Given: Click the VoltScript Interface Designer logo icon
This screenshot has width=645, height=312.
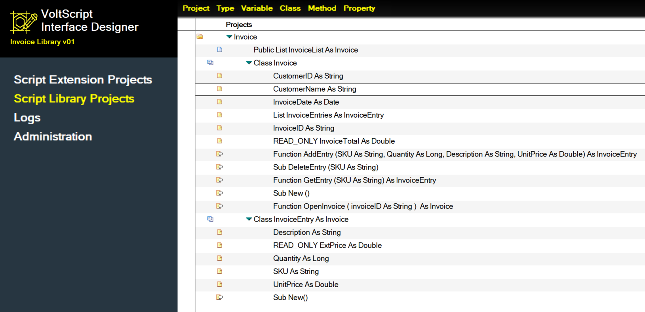Looking at the screenshot, I should pyautogui.click(x=24, y=22).
